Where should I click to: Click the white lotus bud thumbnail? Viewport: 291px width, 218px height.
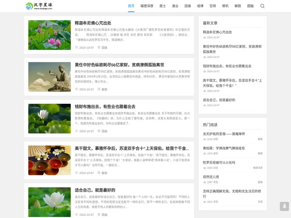(x=49, y=118)
